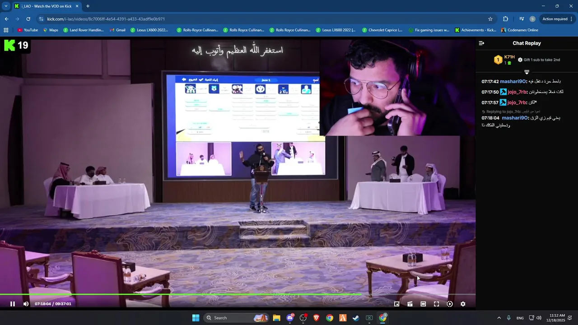Screen dimensions: 578x325
Task: Mute the video volume speaker icon
Action: (26, 304)
